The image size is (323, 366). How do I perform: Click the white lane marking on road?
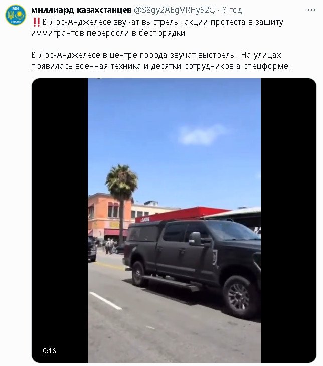point(105,301)
